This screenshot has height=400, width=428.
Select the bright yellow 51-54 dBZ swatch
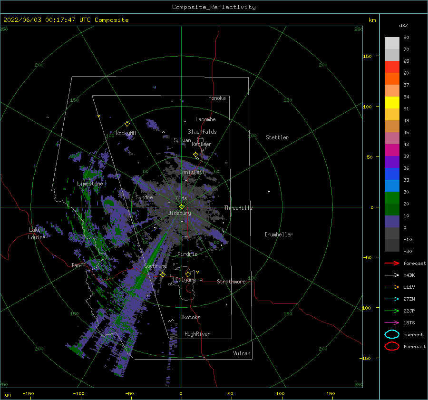click(392, 102)
